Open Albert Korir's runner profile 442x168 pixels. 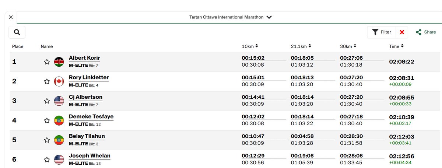(x=84, y=58)
